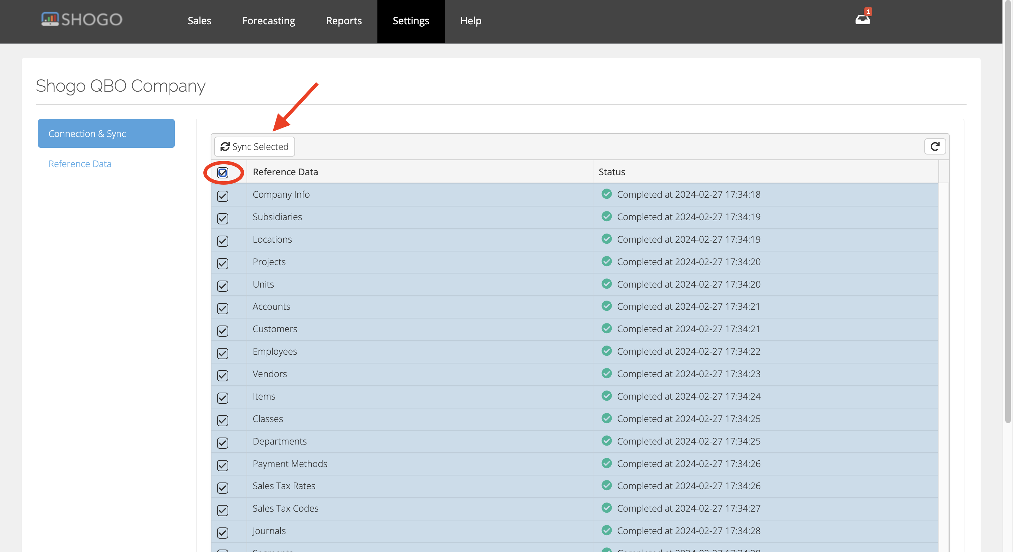Click the Accounts green check status icon
The image size is (1013, 552).
point(607,305)
